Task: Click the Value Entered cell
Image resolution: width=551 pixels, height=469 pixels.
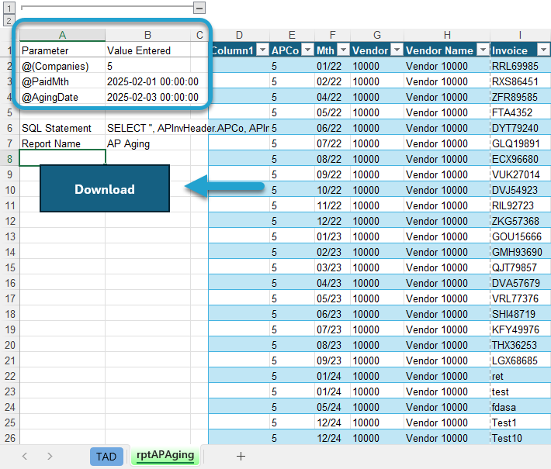Action: (x=147, y=50)
